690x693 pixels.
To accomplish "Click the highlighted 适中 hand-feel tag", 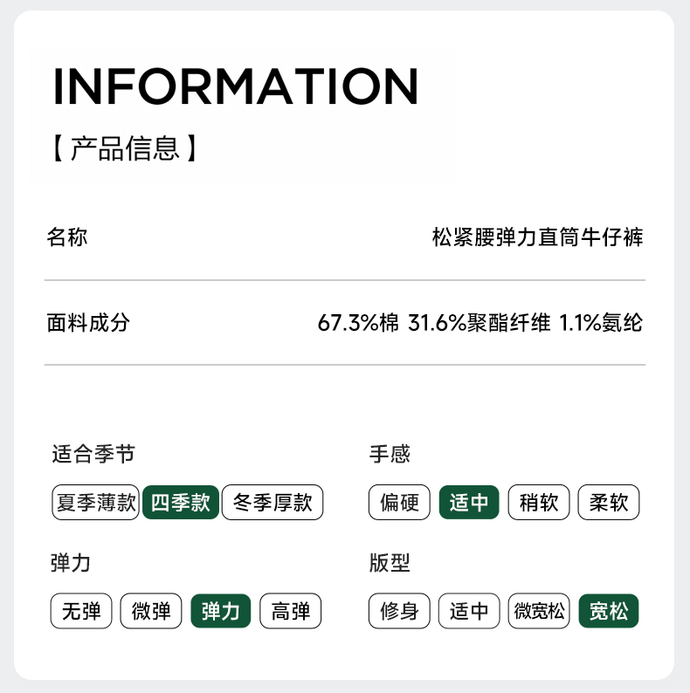I will [469, 503].
